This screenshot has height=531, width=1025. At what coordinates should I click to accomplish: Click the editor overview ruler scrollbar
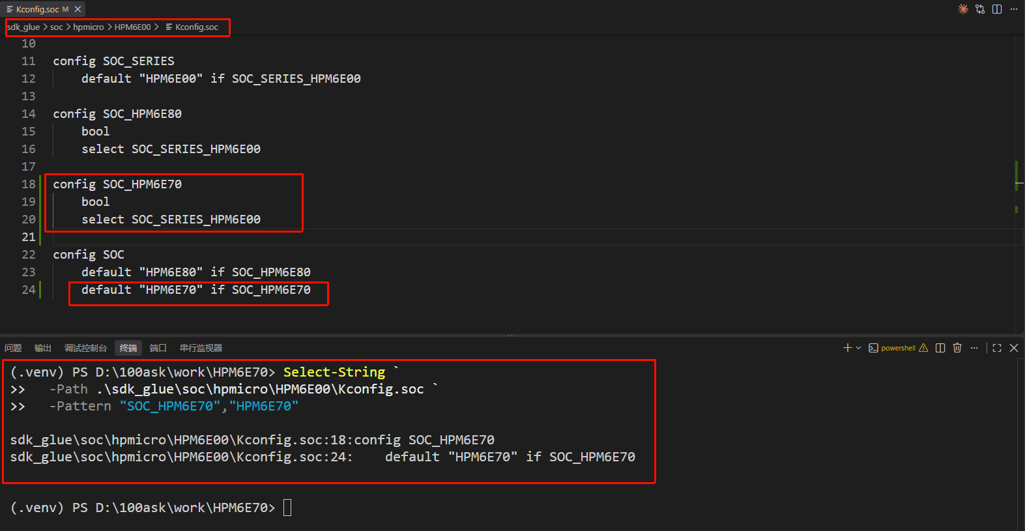click(1019, 184)
